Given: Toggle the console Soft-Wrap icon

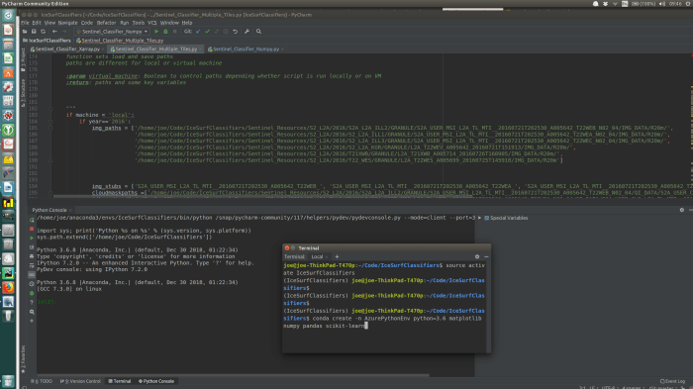Looking at the screenshot, I should (32, 265).
